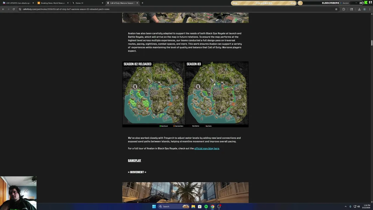373x210 pixels.
Task: Open the taskbar clock showing 1:16 PM
Action: [366, 206]
